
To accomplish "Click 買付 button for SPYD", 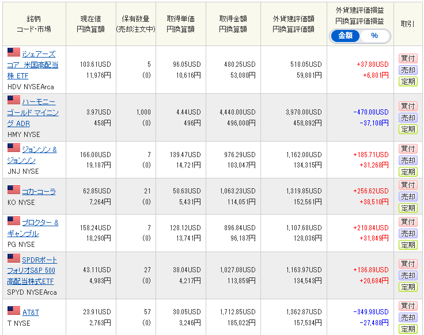I will 408,264.
